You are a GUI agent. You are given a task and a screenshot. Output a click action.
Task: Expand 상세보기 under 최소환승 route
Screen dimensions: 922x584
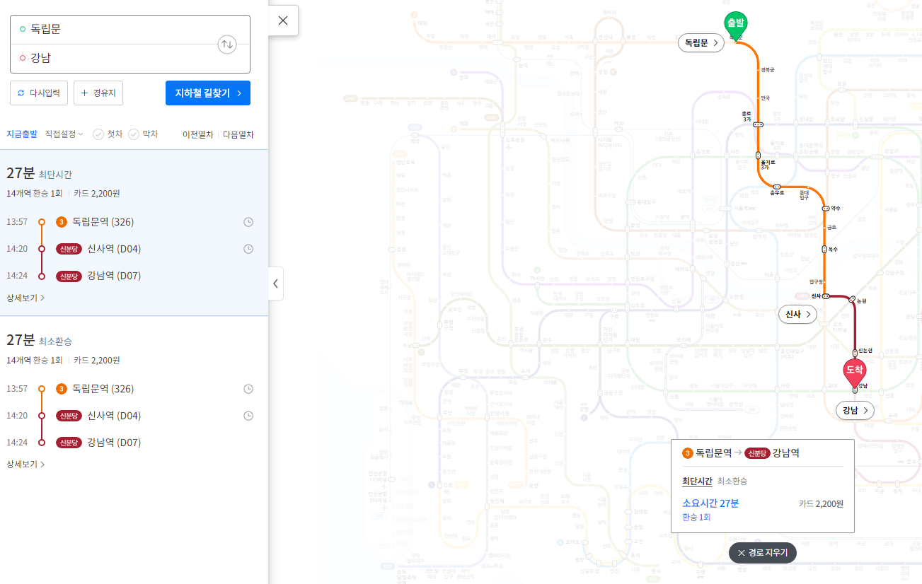[x=25, y=465]
